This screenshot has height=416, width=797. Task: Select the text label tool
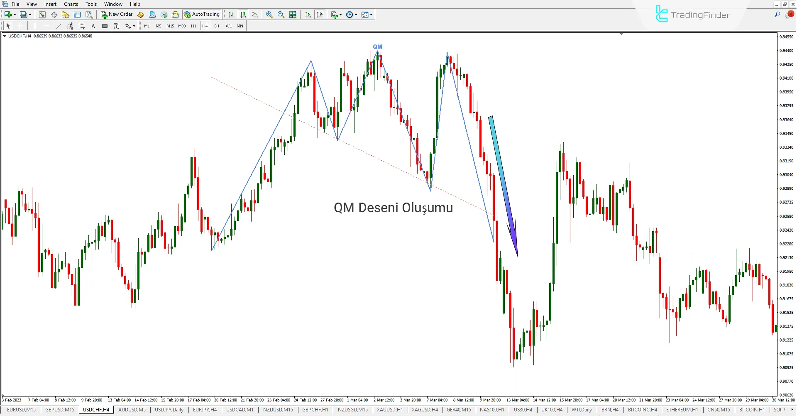coord(116,26)
